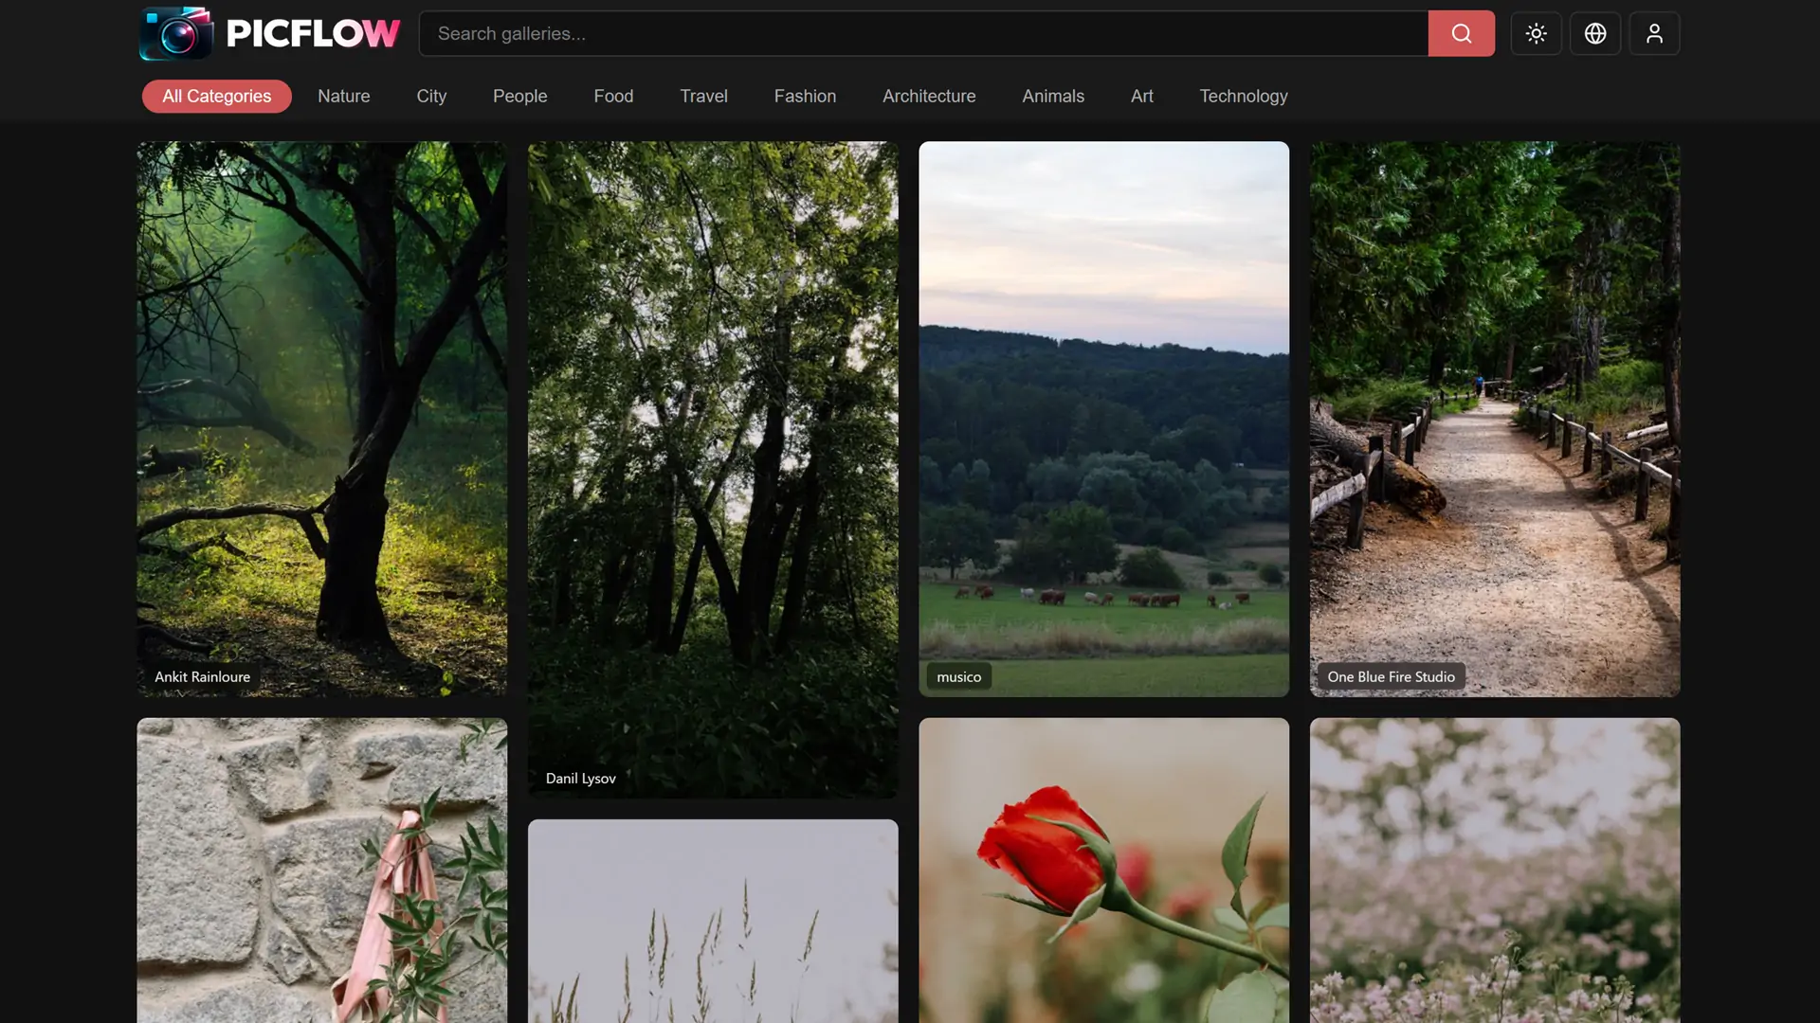Filter galleries by Nature

click(x=343, y=96)
